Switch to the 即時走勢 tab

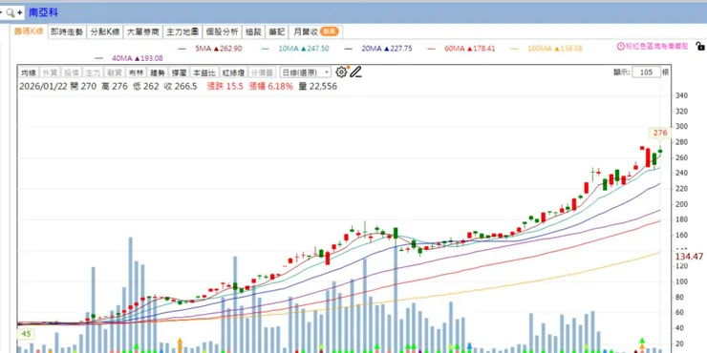click(x=67, y=32)
